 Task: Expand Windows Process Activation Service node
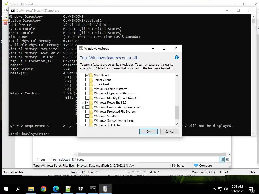83,107
